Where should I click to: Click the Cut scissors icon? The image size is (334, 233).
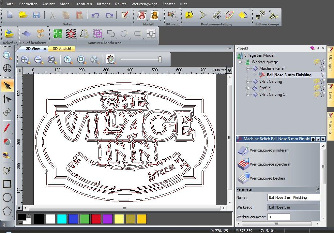(x=52, y=15)
